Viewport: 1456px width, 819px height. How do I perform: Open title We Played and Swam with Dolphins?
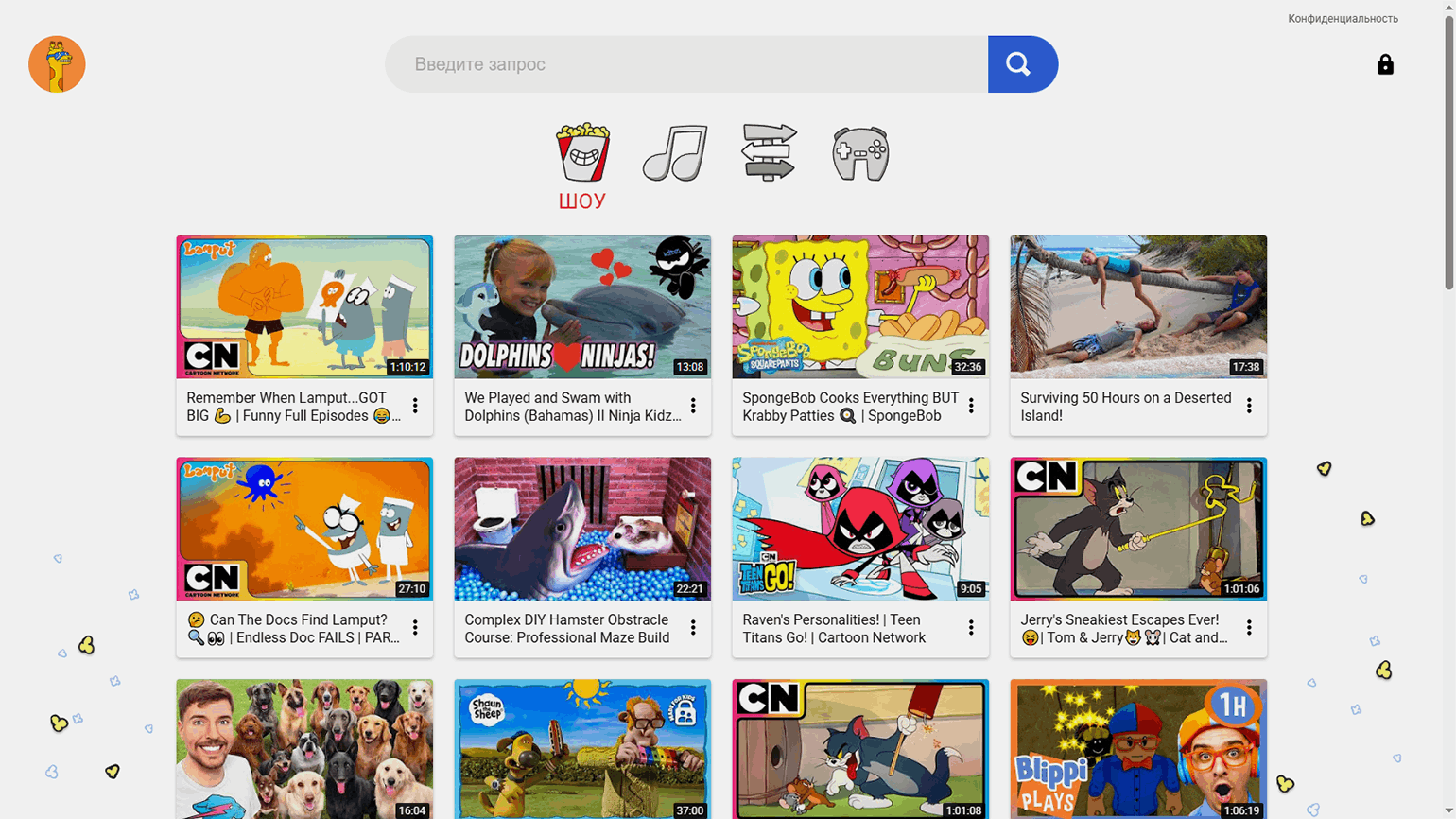point(573,407)
